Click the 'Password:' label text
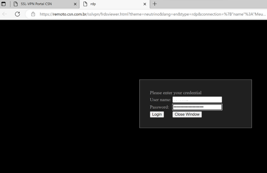The height and width of the screenshot is (173, 267). tap(159, 107)
